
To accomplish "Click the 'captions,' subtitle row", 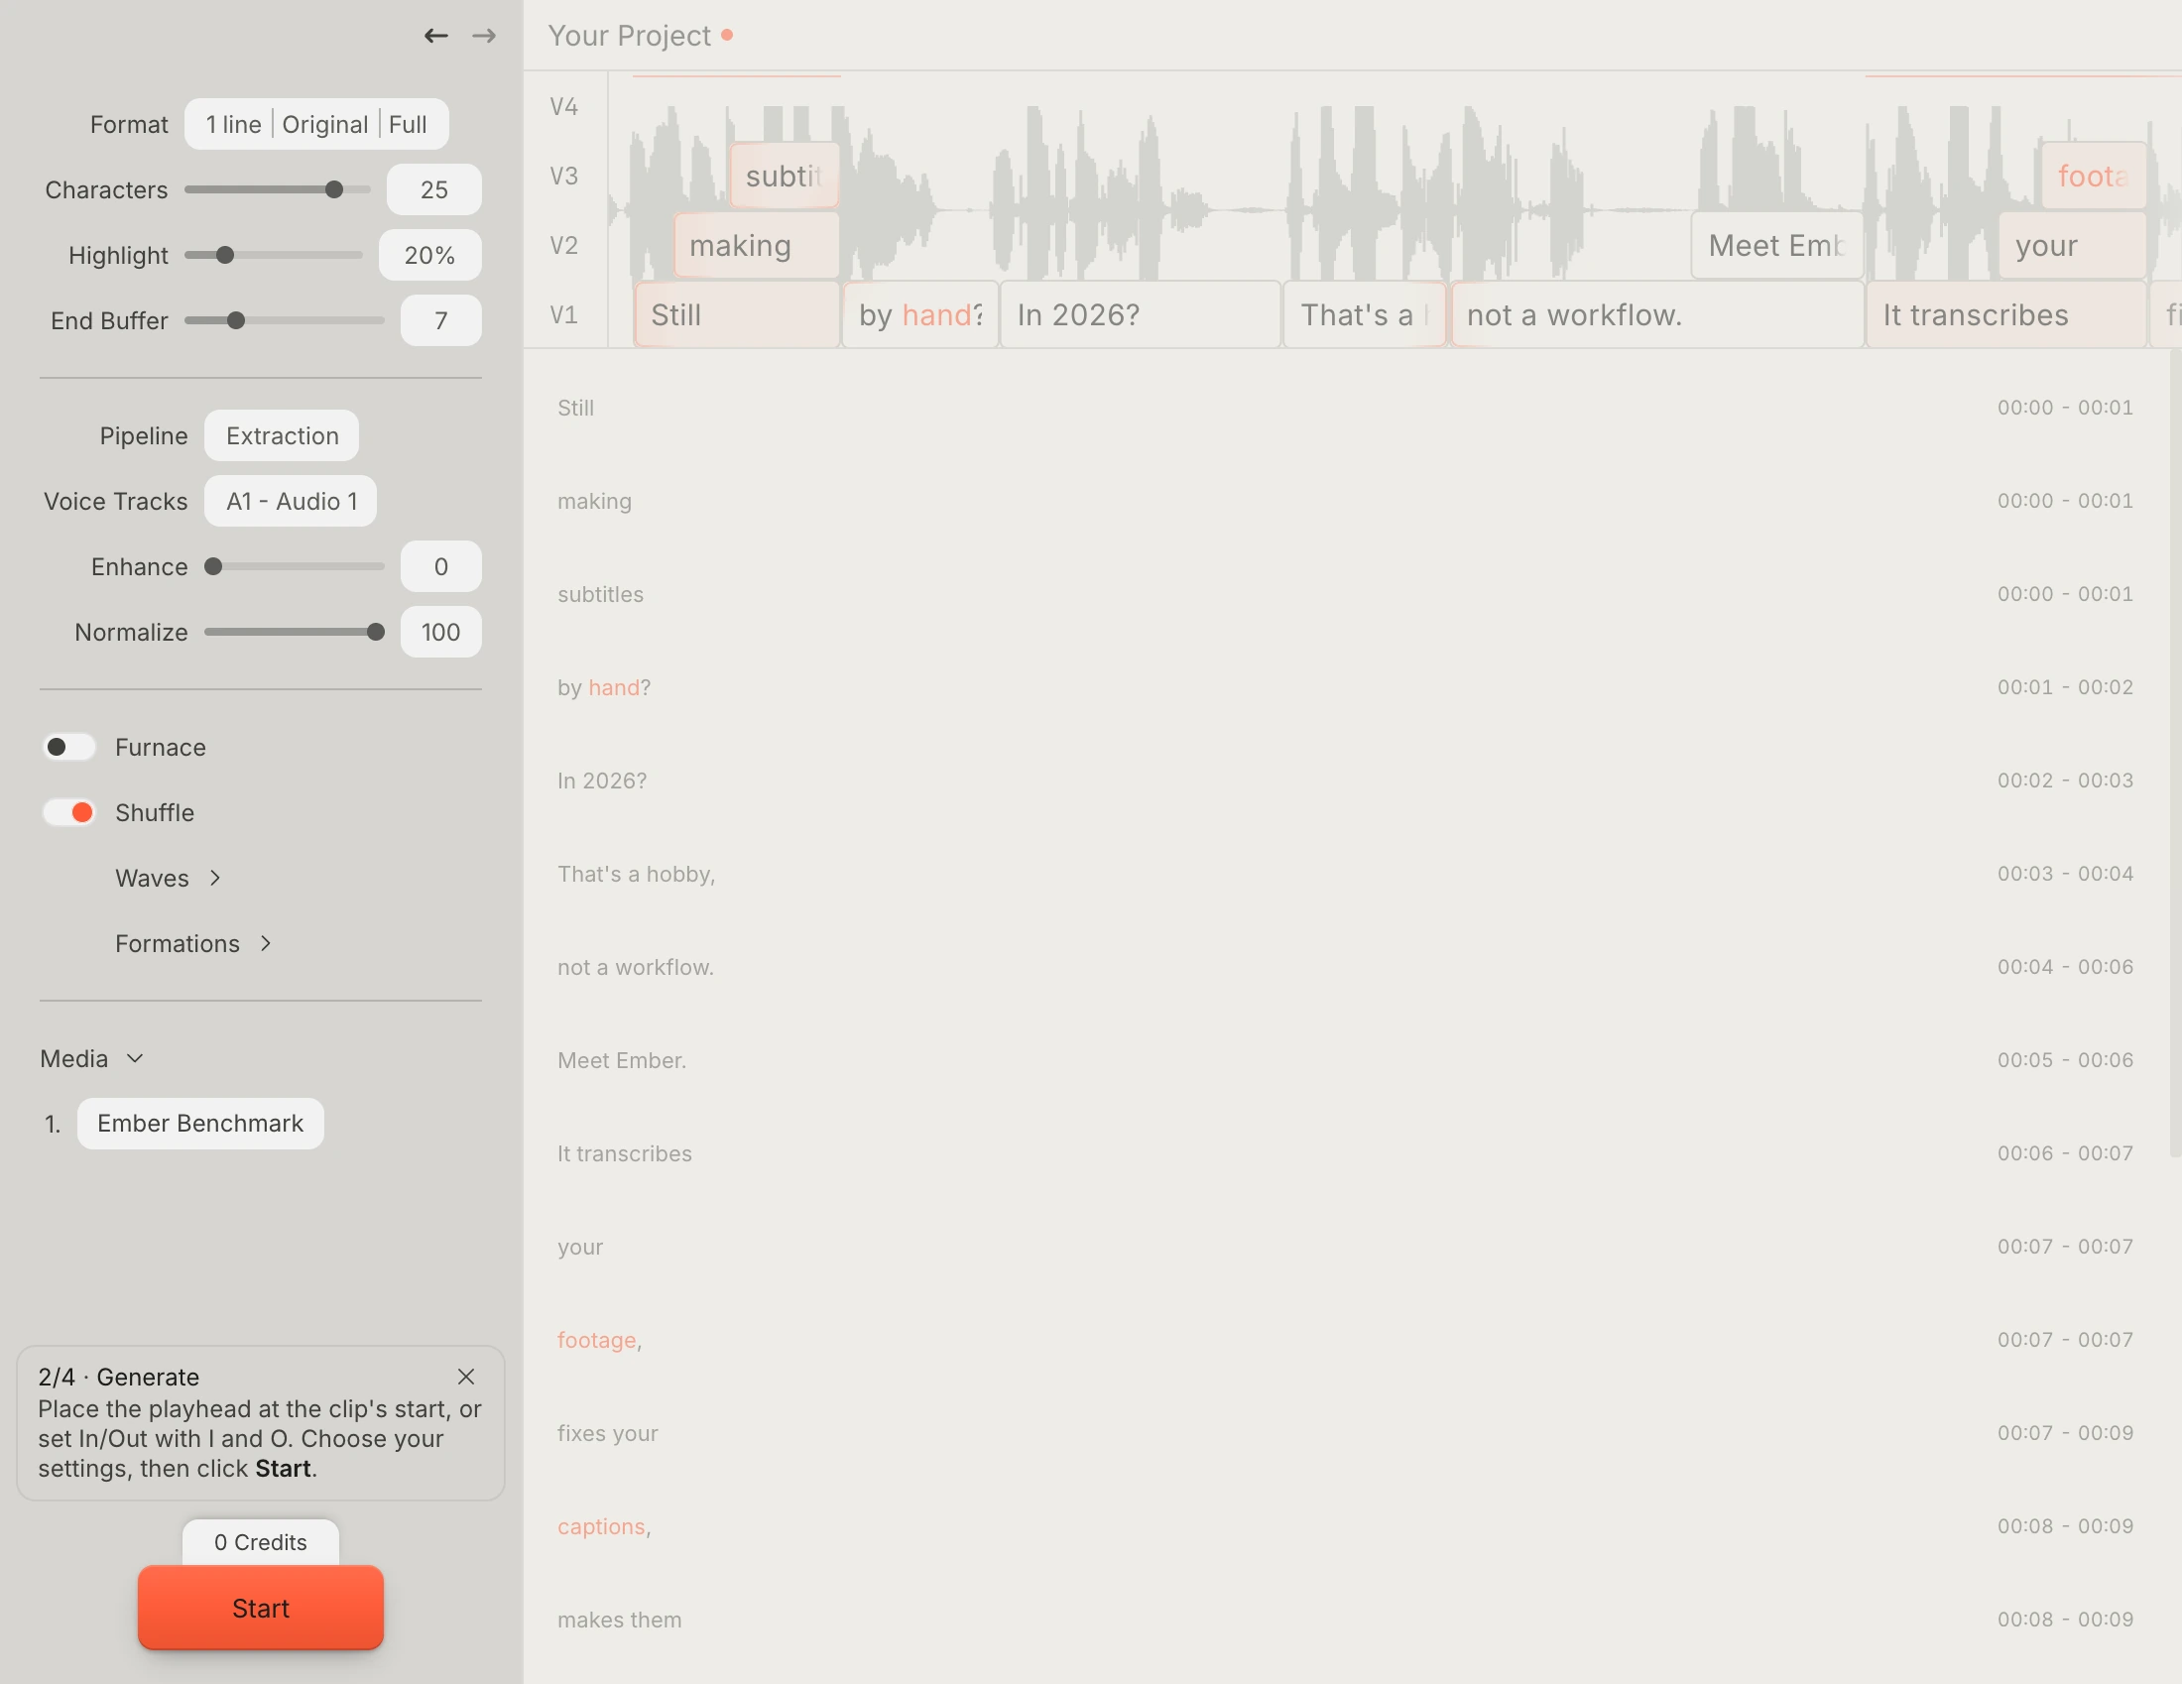I will coord(1345,1526).
